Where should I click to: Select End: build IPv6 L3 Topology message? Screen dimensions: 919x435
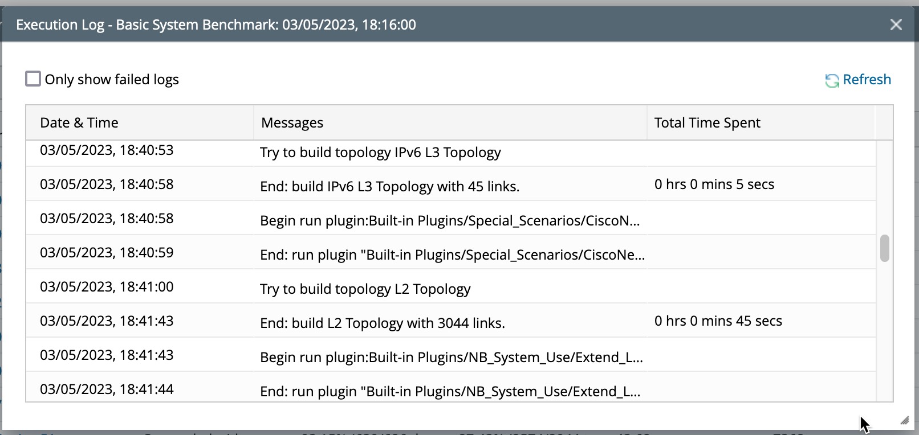(389, 187)
